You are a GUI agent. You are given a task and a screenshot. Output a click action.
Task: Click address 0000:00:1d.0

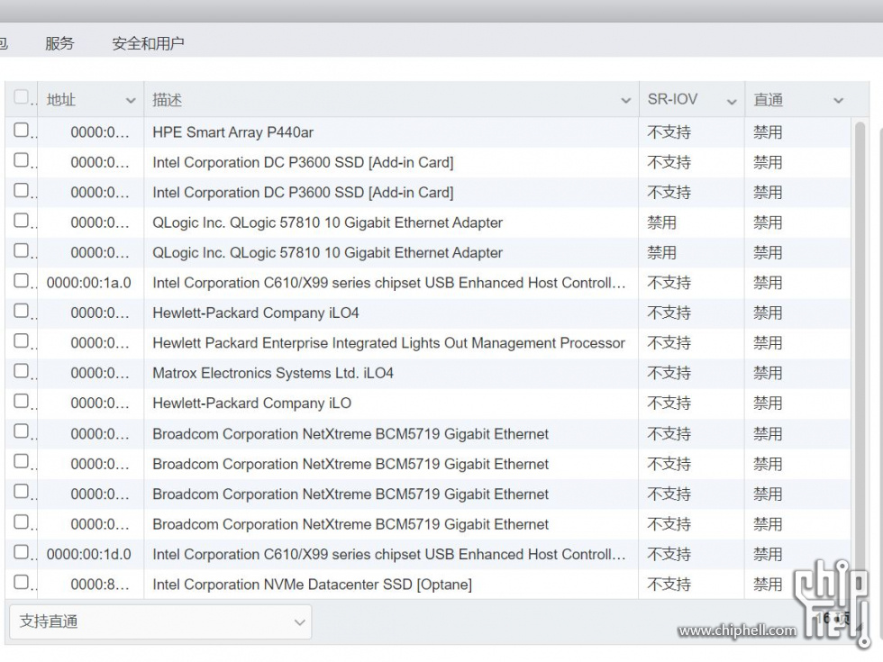click(x=89, y=555)
